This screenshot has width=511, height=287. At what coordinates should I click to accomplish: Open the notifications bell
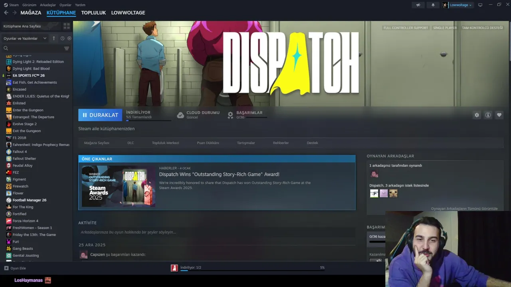coord(433,5)
